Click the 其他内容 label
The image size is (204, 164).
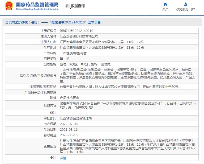pyautogui.click(x=50, y=105)
